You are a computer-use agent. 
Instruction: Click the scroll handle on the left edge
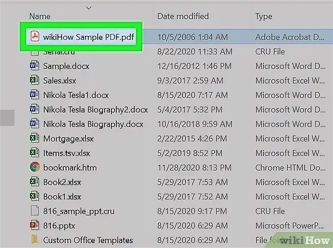tap(7, 118)
